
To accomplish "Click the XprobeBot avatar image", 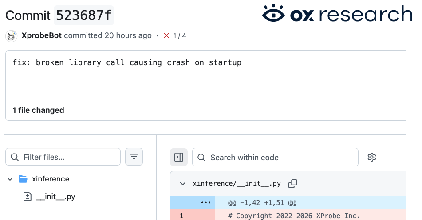I will point(11,36).
